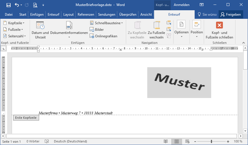Click the undo arrow in quick access
The image size is (248, 145).
pos(17,5)
